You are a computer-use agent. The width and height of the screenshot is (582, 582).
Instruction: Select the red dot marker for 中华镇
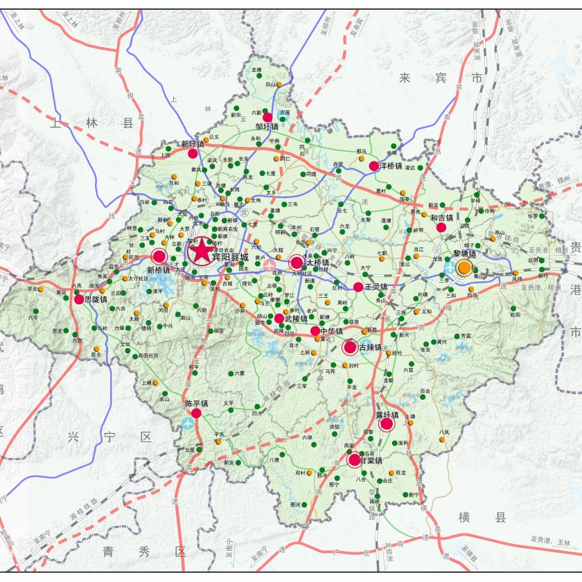click(x=315, y=330)
